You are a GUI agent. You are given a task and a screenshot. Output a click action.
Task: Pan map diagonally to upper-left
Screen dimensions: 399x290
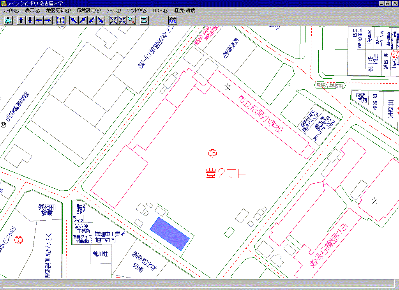tap(74, 21)
